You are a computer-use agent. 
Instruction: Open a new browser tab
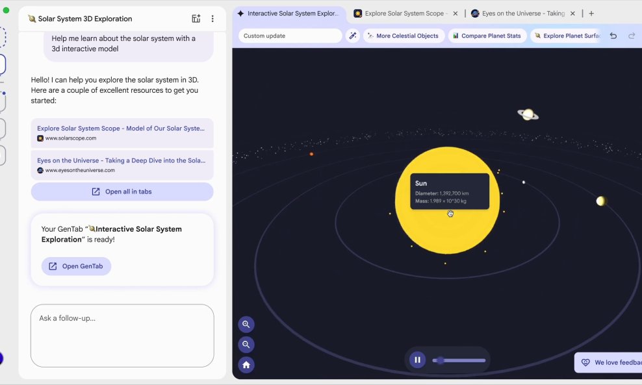[x=591, y=14]
